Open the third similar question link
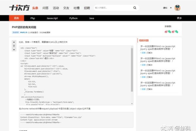 (x=158, y=72)
